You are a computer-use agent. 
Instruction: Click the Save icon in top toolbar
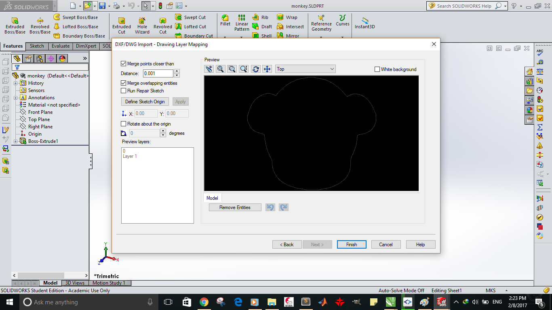[102, 6]
